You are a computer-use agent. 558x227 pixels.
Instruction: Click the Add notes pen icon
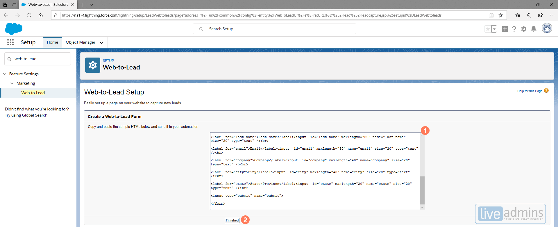tap(529, 15)
